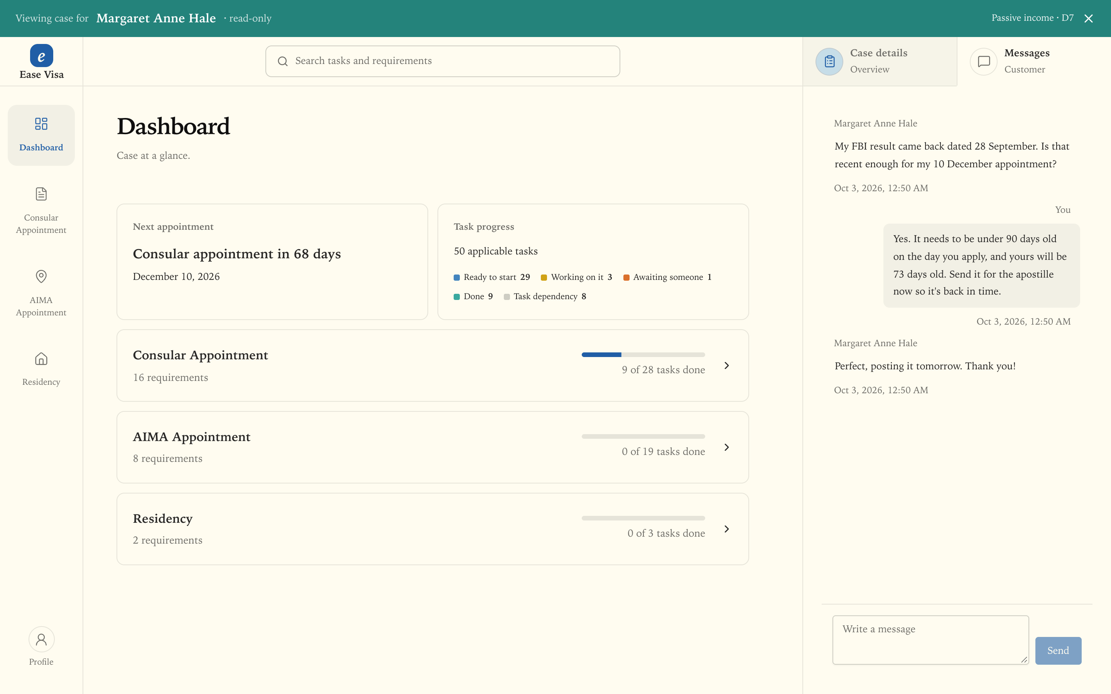Screen dimensions: 1111x694
Task: Click the 0 of 19 tasks done text
Action: tap(664, 451)
